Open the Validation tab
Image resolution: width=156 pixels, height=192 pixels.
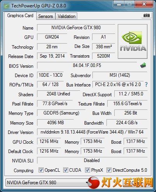[x=66, y=16]
